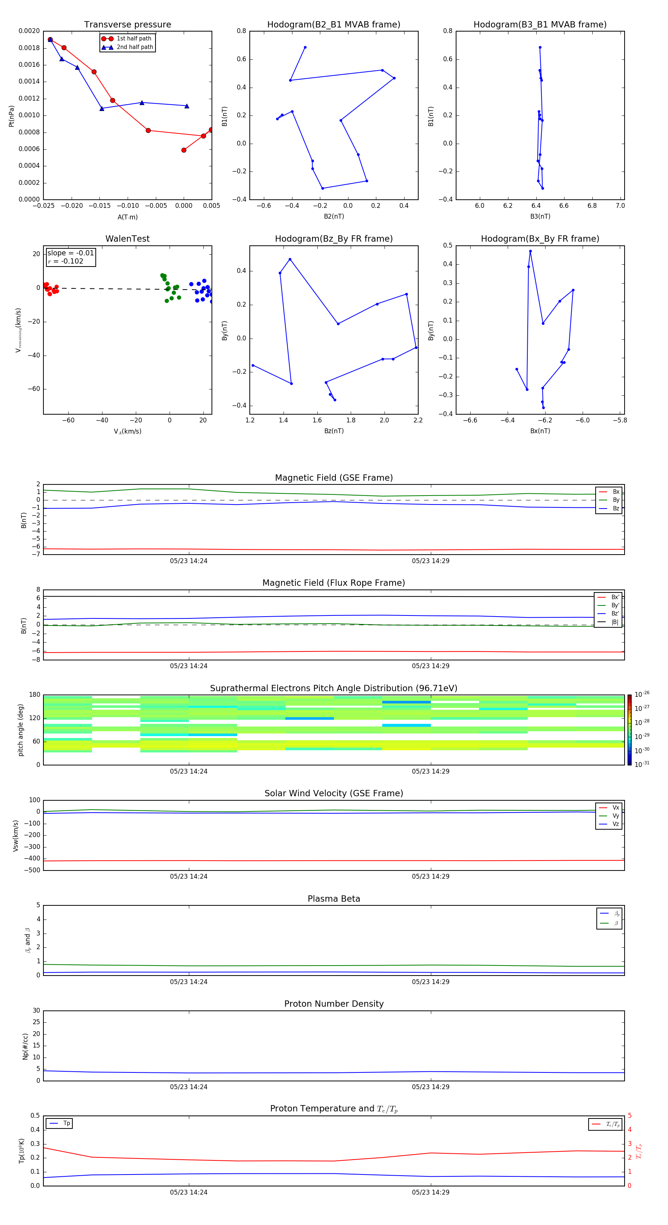Click the "Tp(10^6K)" y-axis label
The height and width of the screenshot is (1225, 668).
22,1151
